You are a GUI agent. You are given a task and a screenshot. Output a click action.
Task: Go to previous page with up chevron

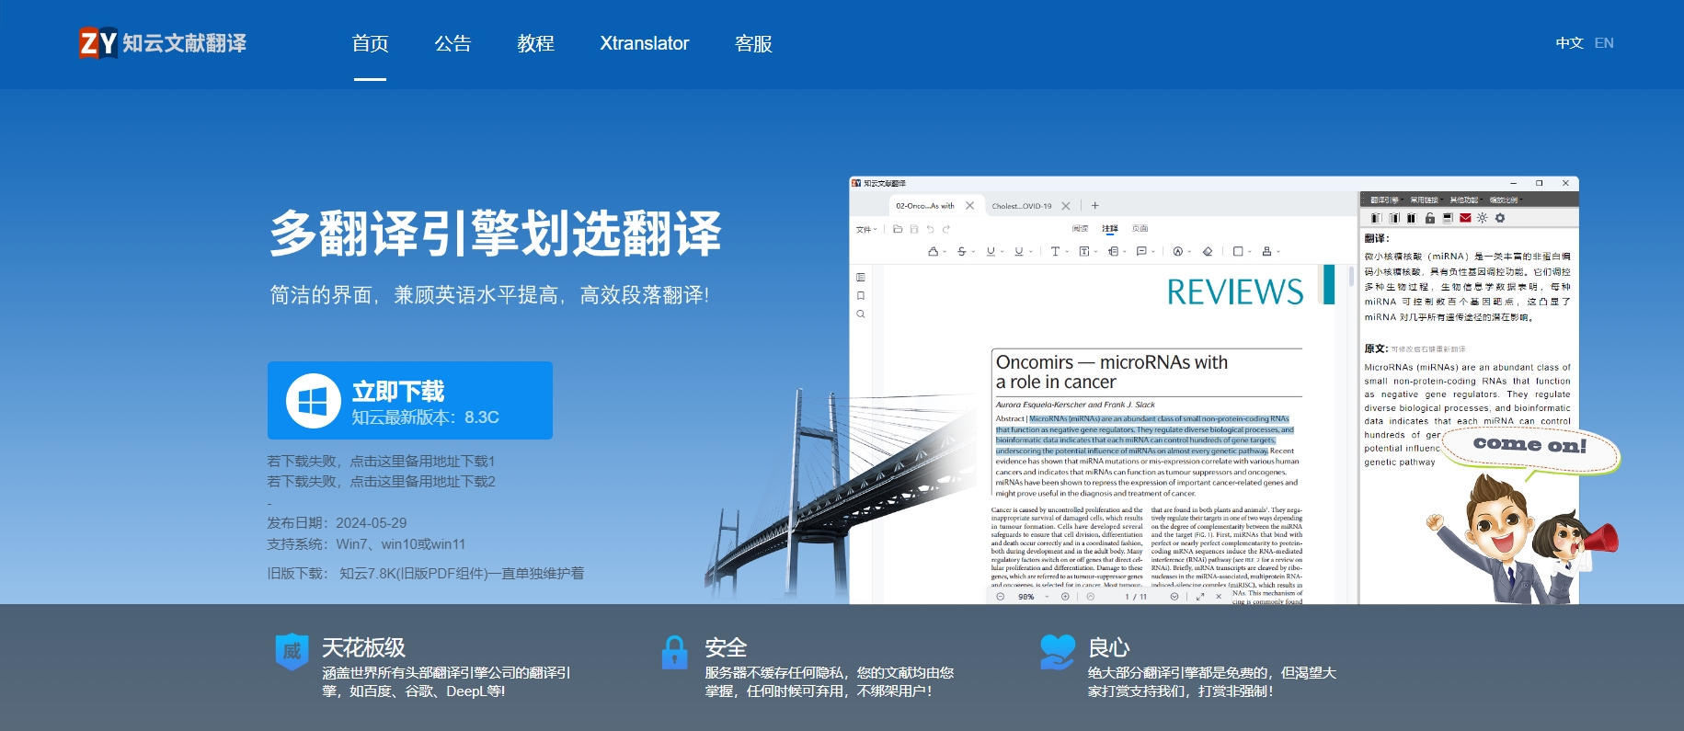click(1091, 597)
